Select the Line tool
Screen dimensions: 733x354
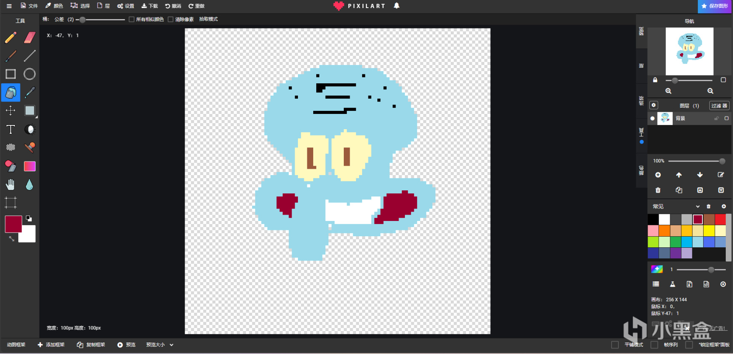(30, 56)
